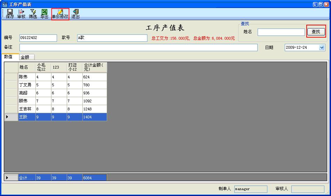The height and width of the screenshot is (196, 331).
Task: Select the row header beside 王跃
Action: 11,117
